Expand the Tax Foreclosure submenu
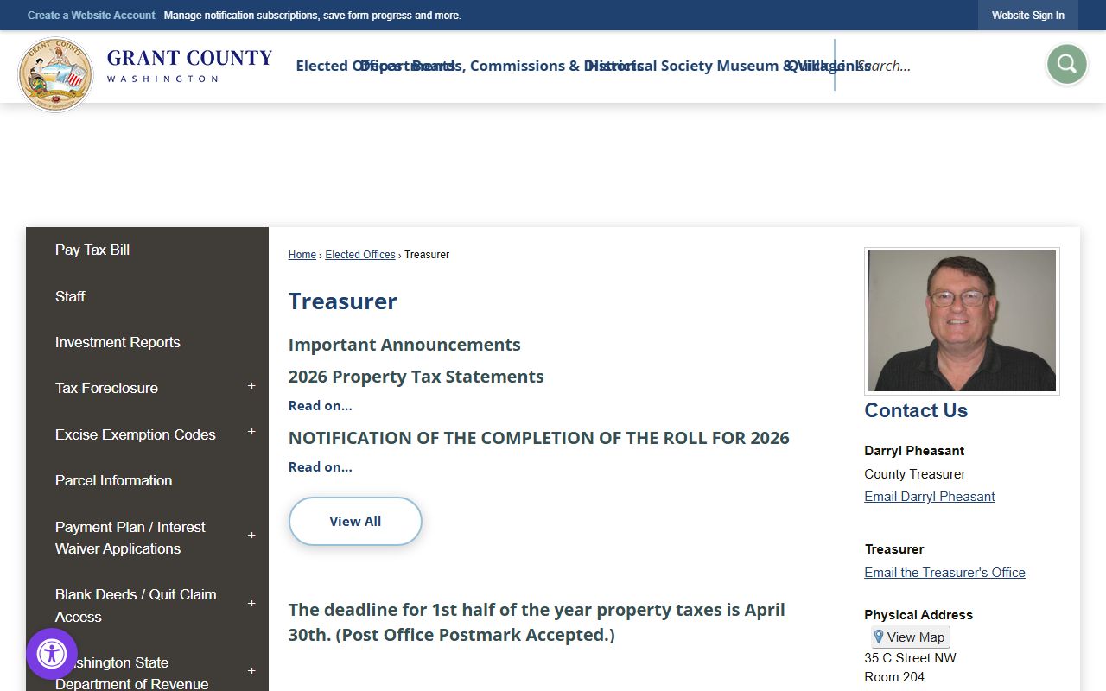This screenshot has width=1106, height=691. point(251,387)
